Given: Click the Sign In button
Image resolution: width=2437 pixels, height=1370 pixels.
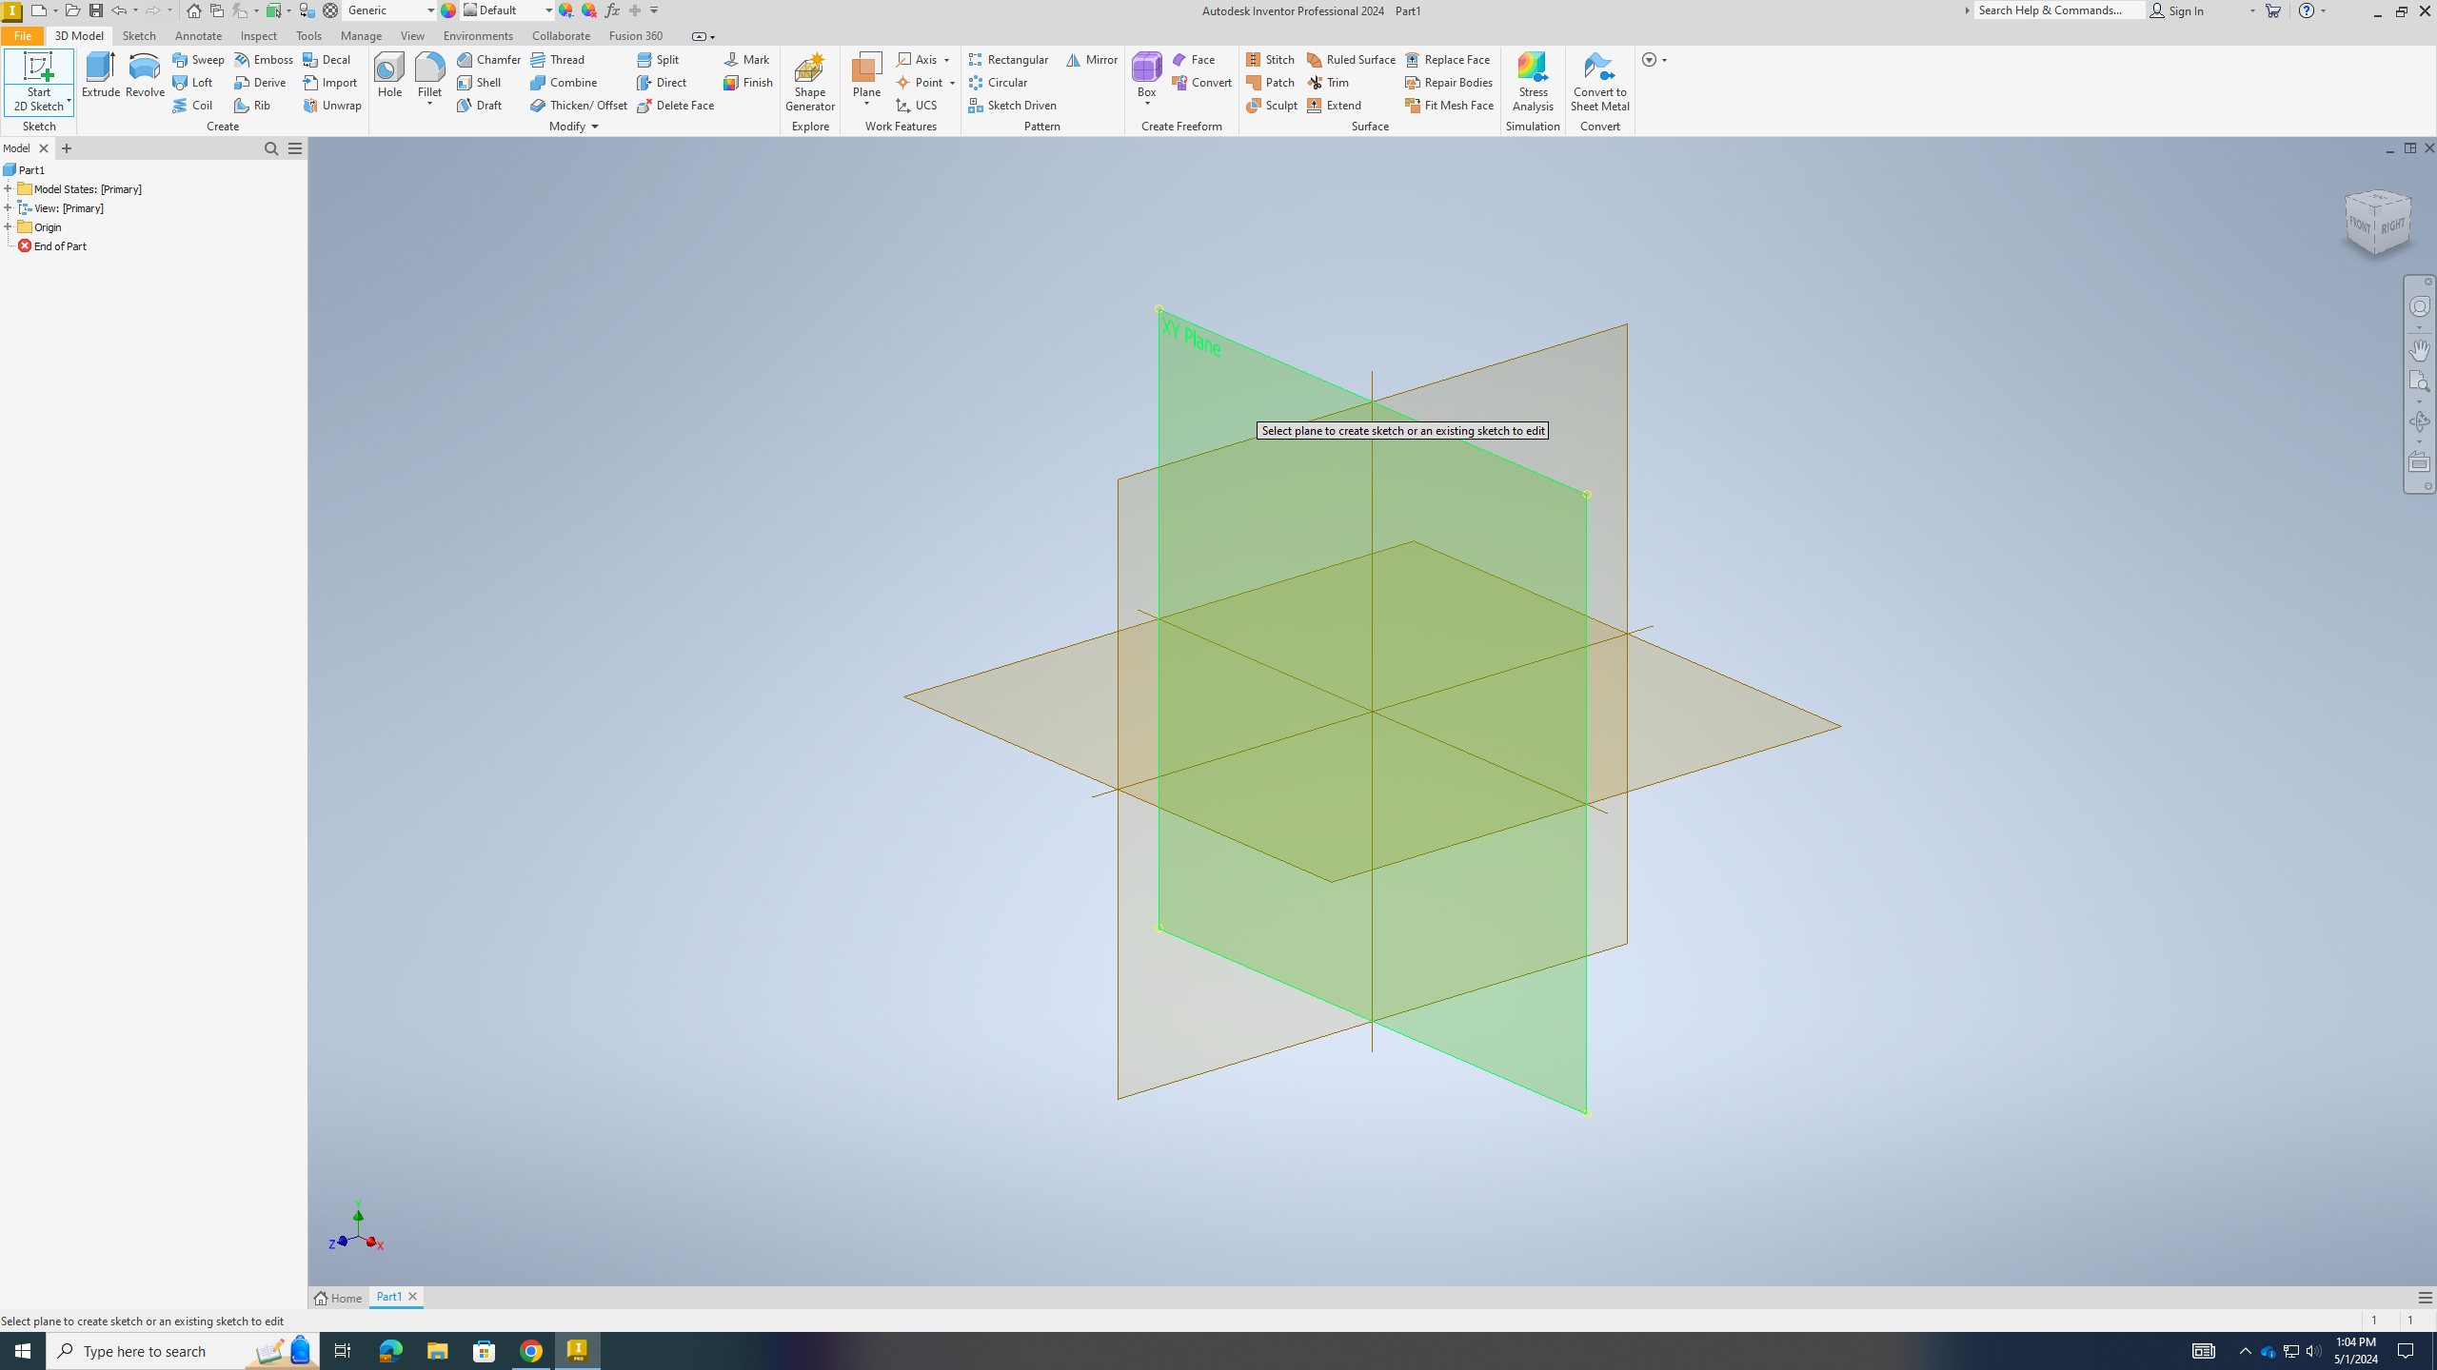Looking at the screenshot, I should 2177,10.
